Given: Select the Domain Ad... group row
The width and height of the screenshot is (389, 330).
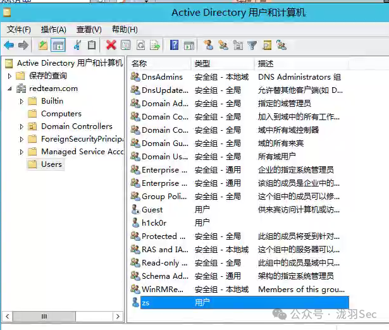Looking at the screenshot, I should point(239,104).
